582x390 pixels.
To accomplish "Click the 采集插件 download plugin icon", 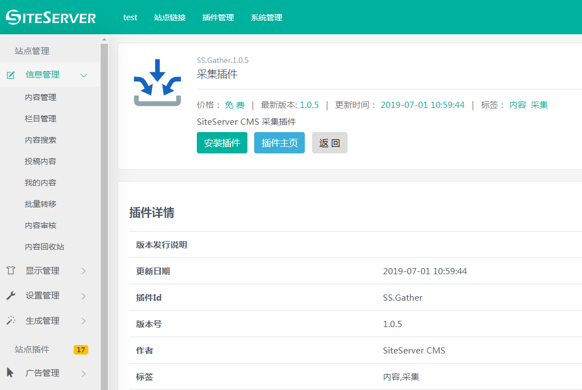I will (157, 82).
